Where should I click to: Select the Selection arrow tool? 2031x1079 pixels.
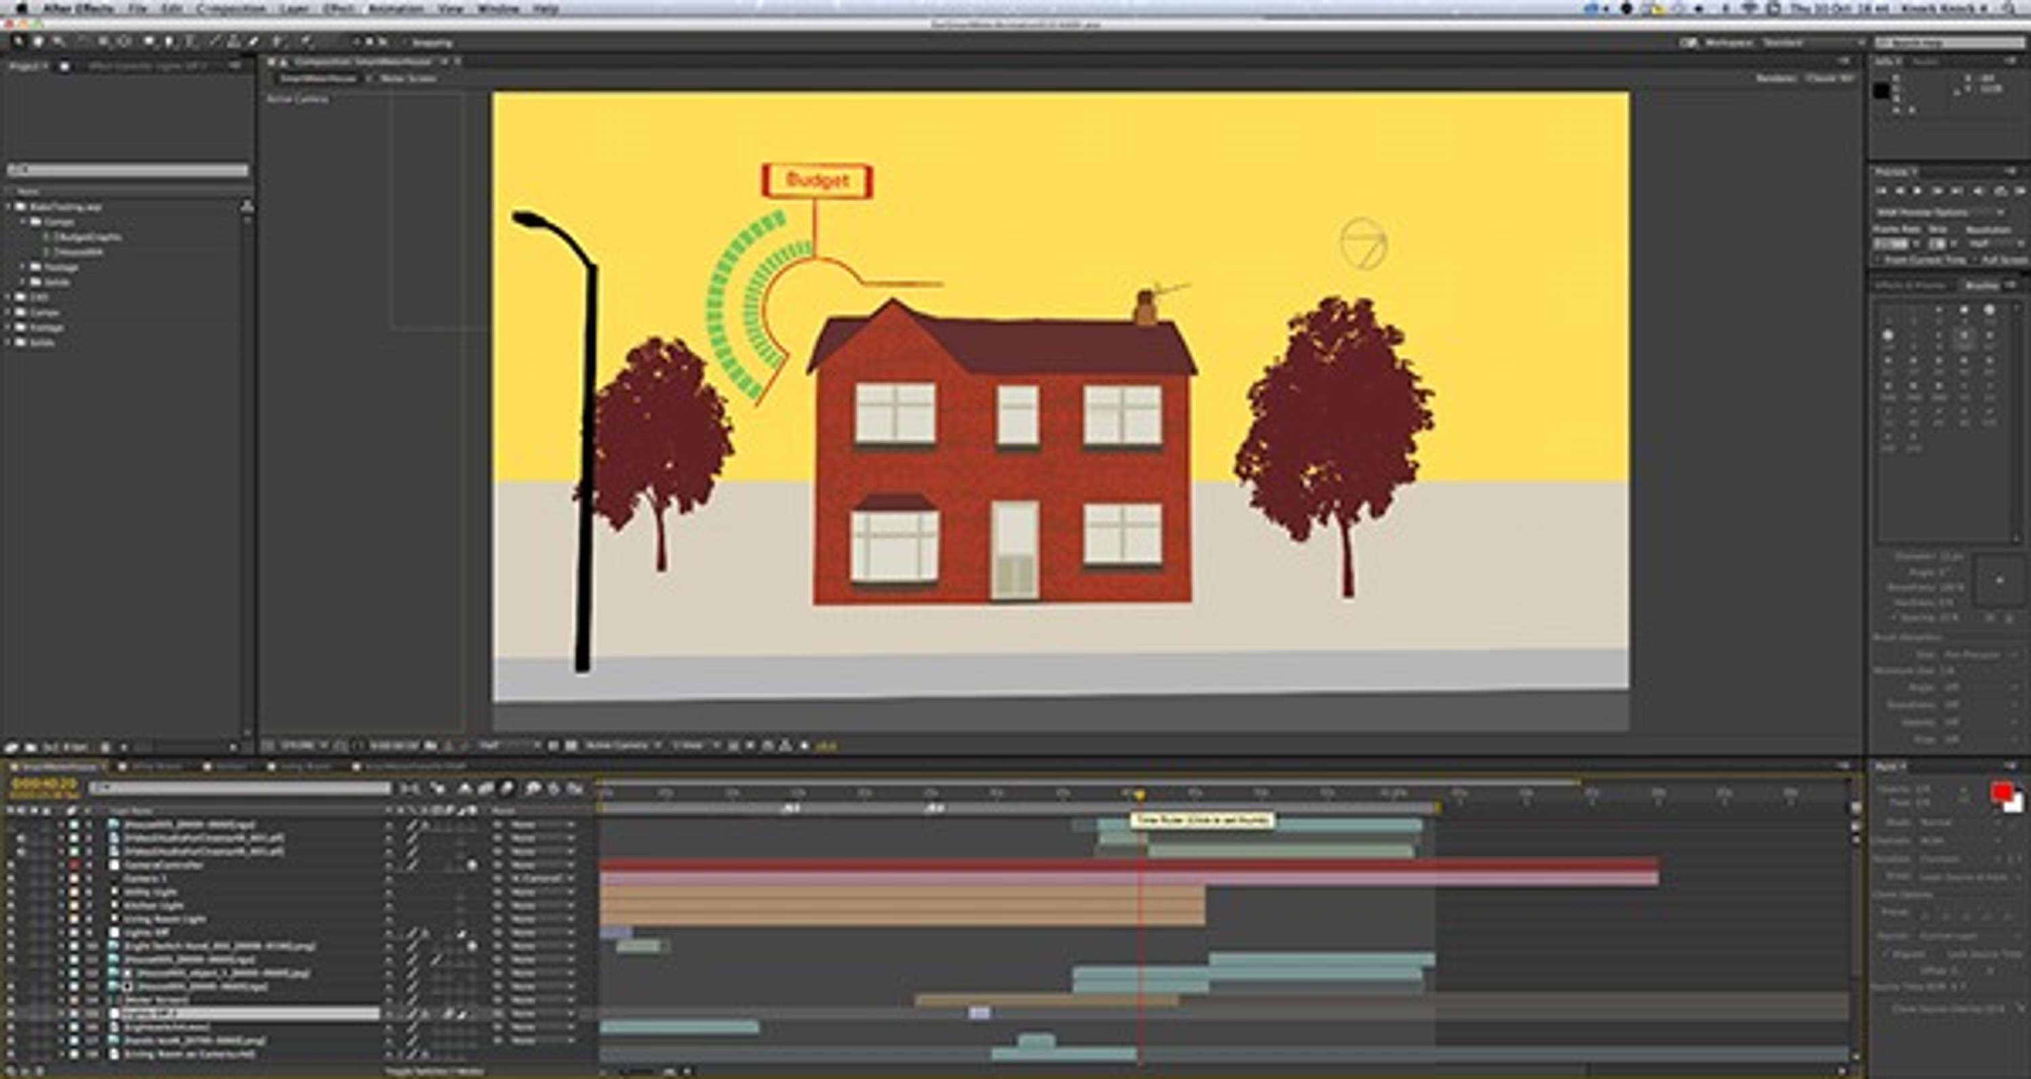coord(18,42)
